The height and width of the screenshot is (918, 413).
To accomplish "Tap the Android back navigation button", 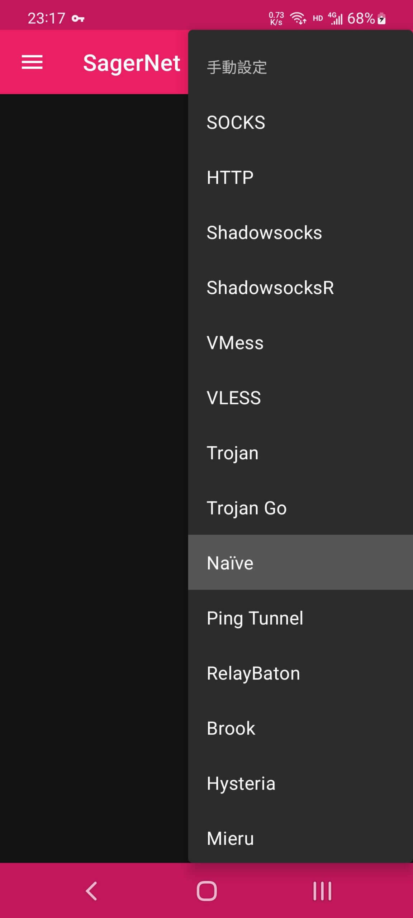I will (x=91, y=891).
